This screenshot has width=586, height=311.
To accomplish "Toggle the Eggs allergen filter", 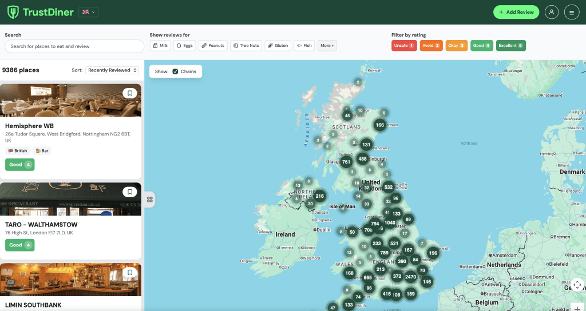I will 185,46.
